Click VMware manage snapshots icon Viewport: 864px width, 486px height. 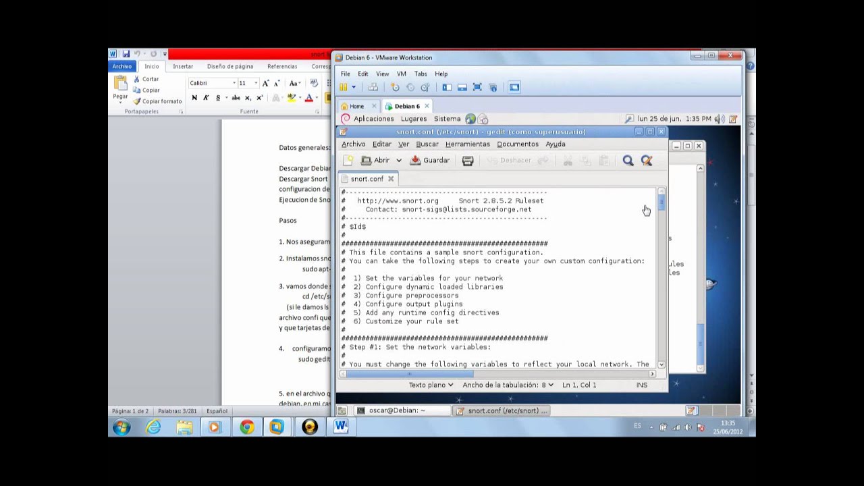[x=425, y=87]
